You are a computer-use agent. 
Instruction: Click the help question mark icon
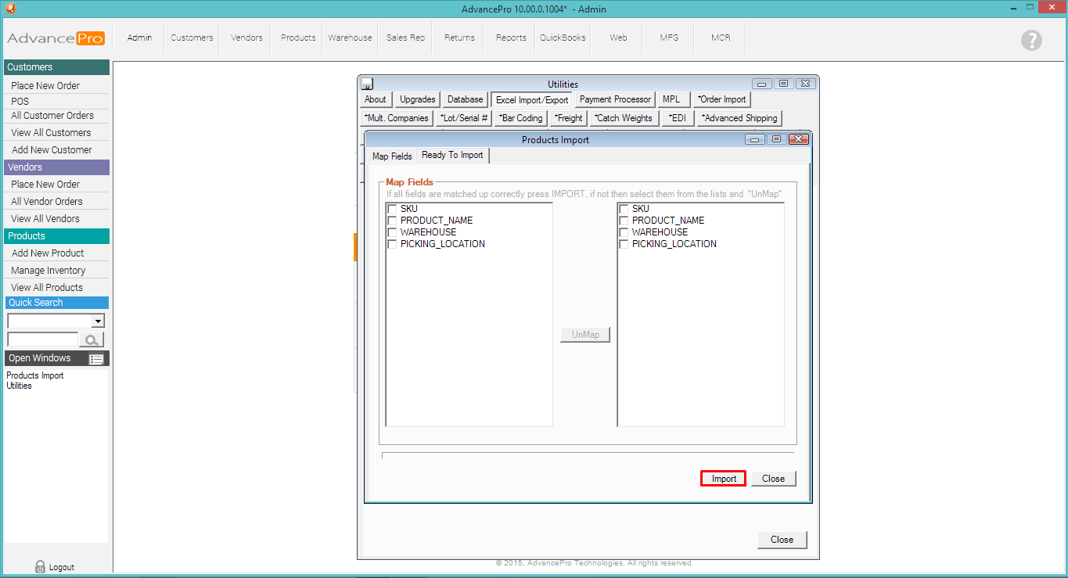pyautogui.click(x=1031, y=41)
